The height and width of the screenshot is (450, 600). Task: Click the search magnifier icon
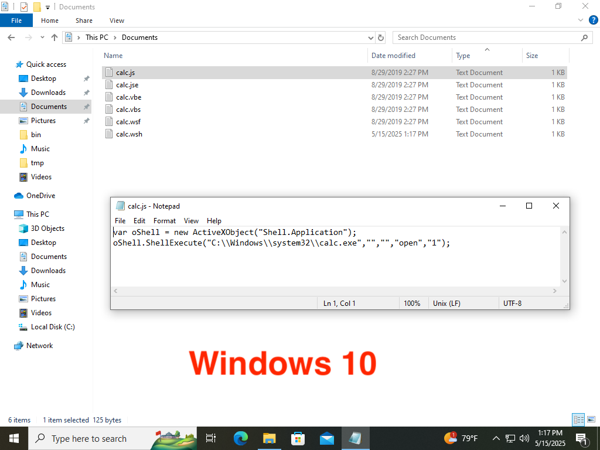point(584,37)
